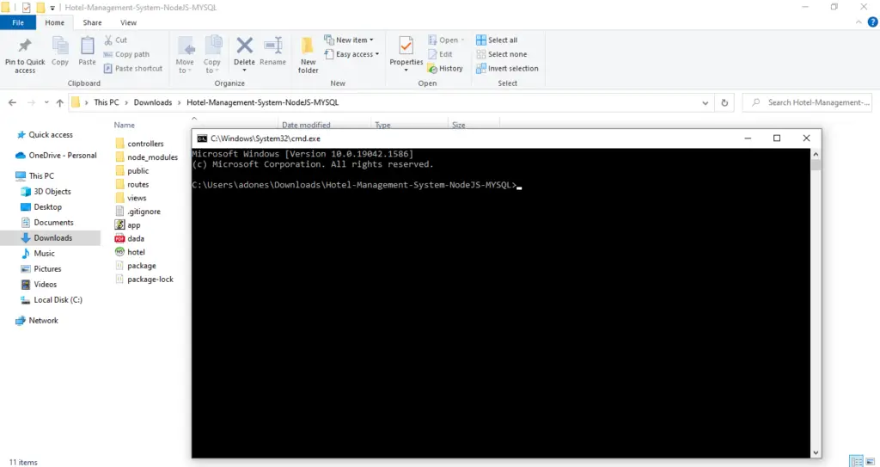Click the cmd window vertical scrollbar
Image resolution: width=880 pixels, height=467 pixels.
coord(816,301)
